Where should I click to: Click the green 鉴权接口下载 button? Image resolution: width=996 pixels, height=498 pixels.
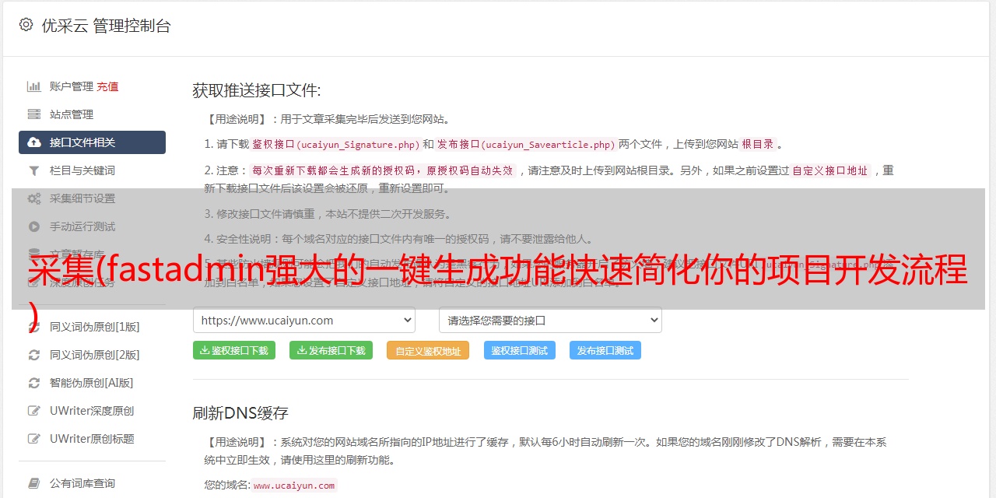tap(234, 350)
